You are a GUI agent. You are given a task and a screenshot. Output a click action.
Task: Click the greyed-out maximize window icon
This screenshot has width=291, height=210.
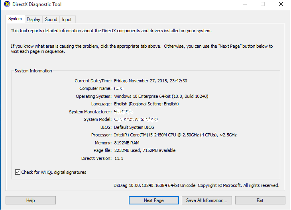click(263, 4)
